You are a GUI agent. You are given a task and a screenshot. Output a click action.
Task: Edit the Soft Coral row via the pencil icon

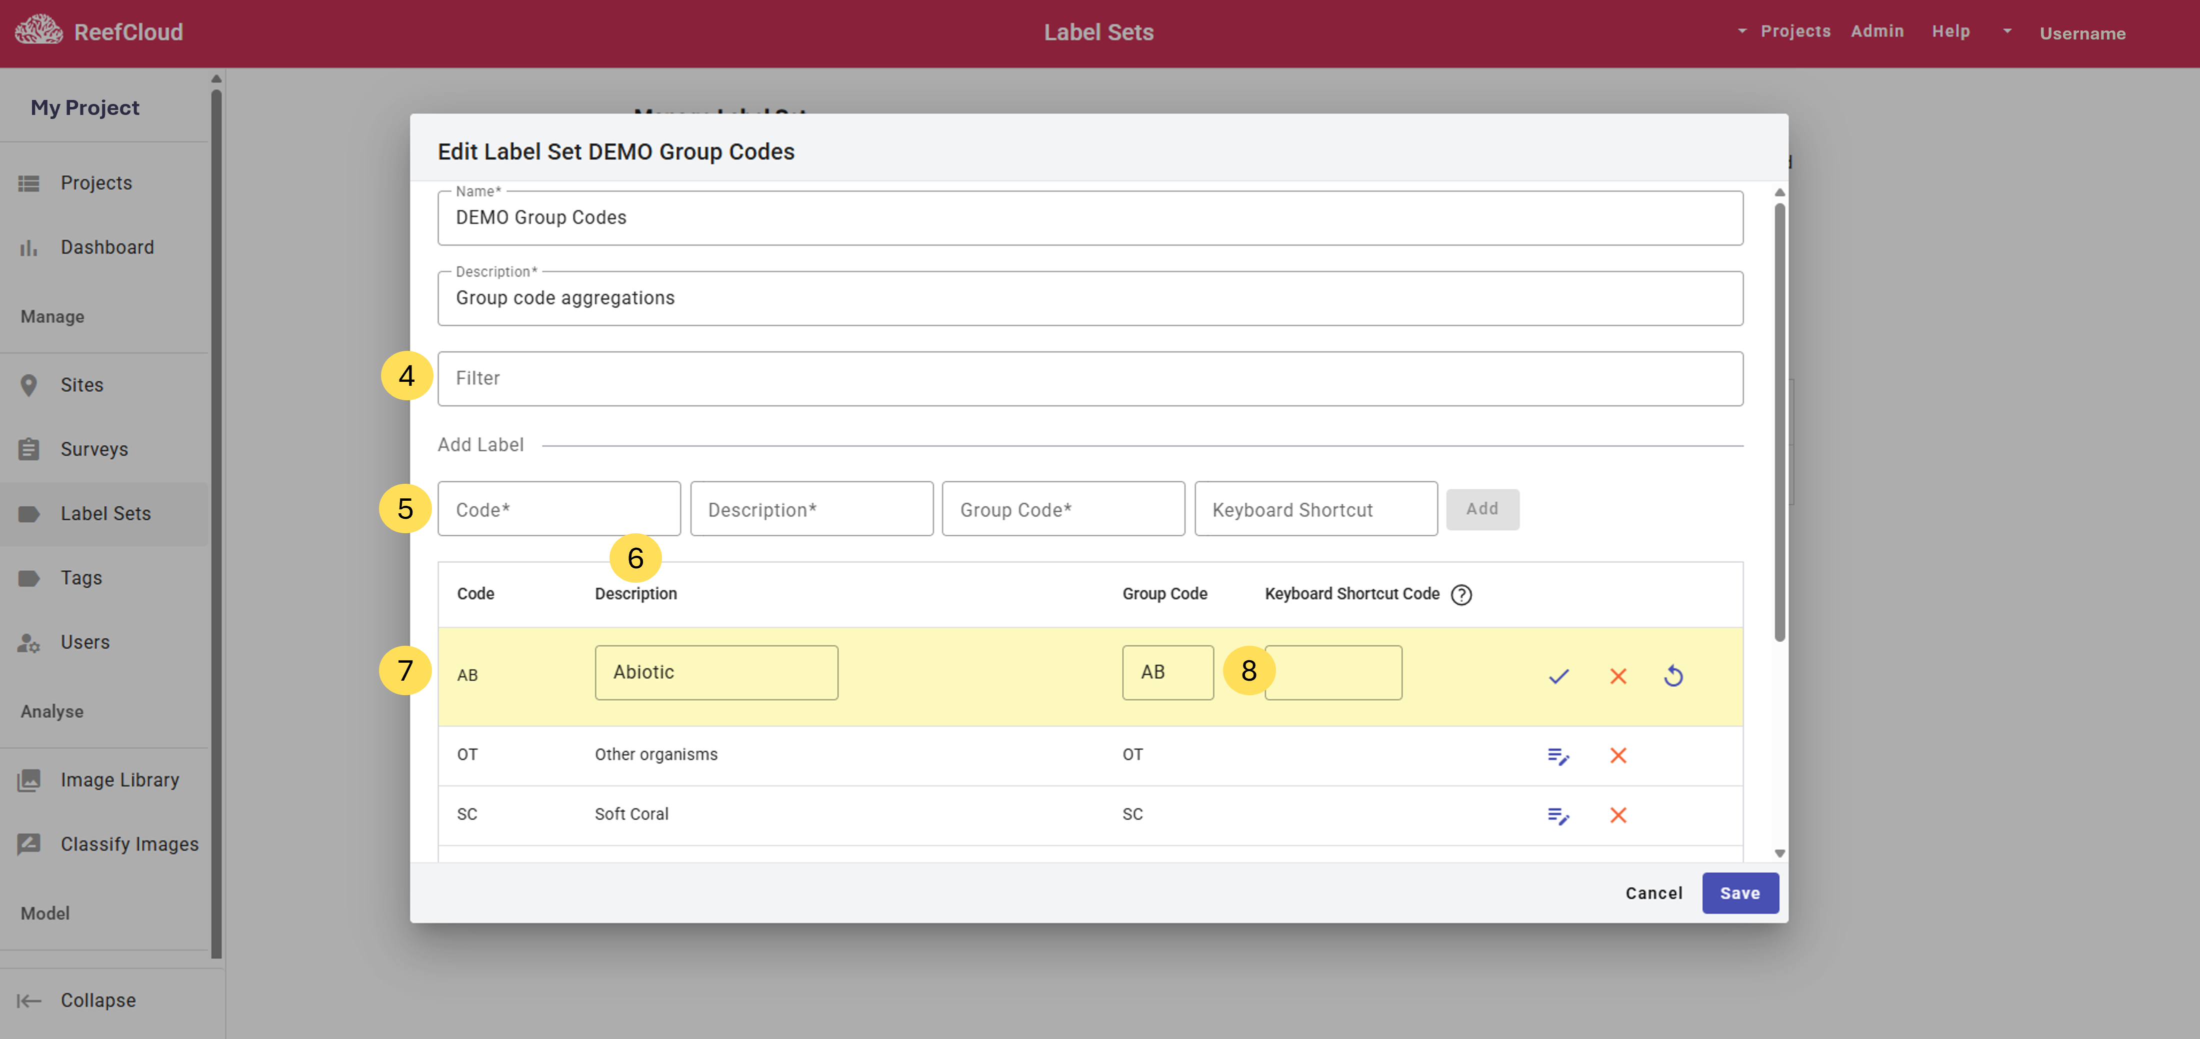tap(1558, 815)
